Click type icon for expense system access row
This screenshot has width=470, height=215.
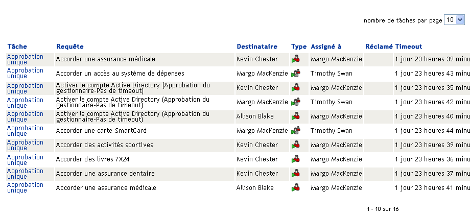[x=295, y=74]
